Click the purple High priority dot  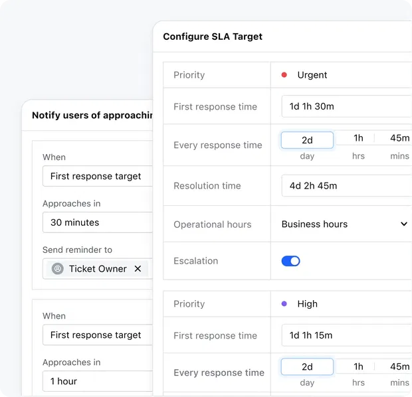point(284,304)
